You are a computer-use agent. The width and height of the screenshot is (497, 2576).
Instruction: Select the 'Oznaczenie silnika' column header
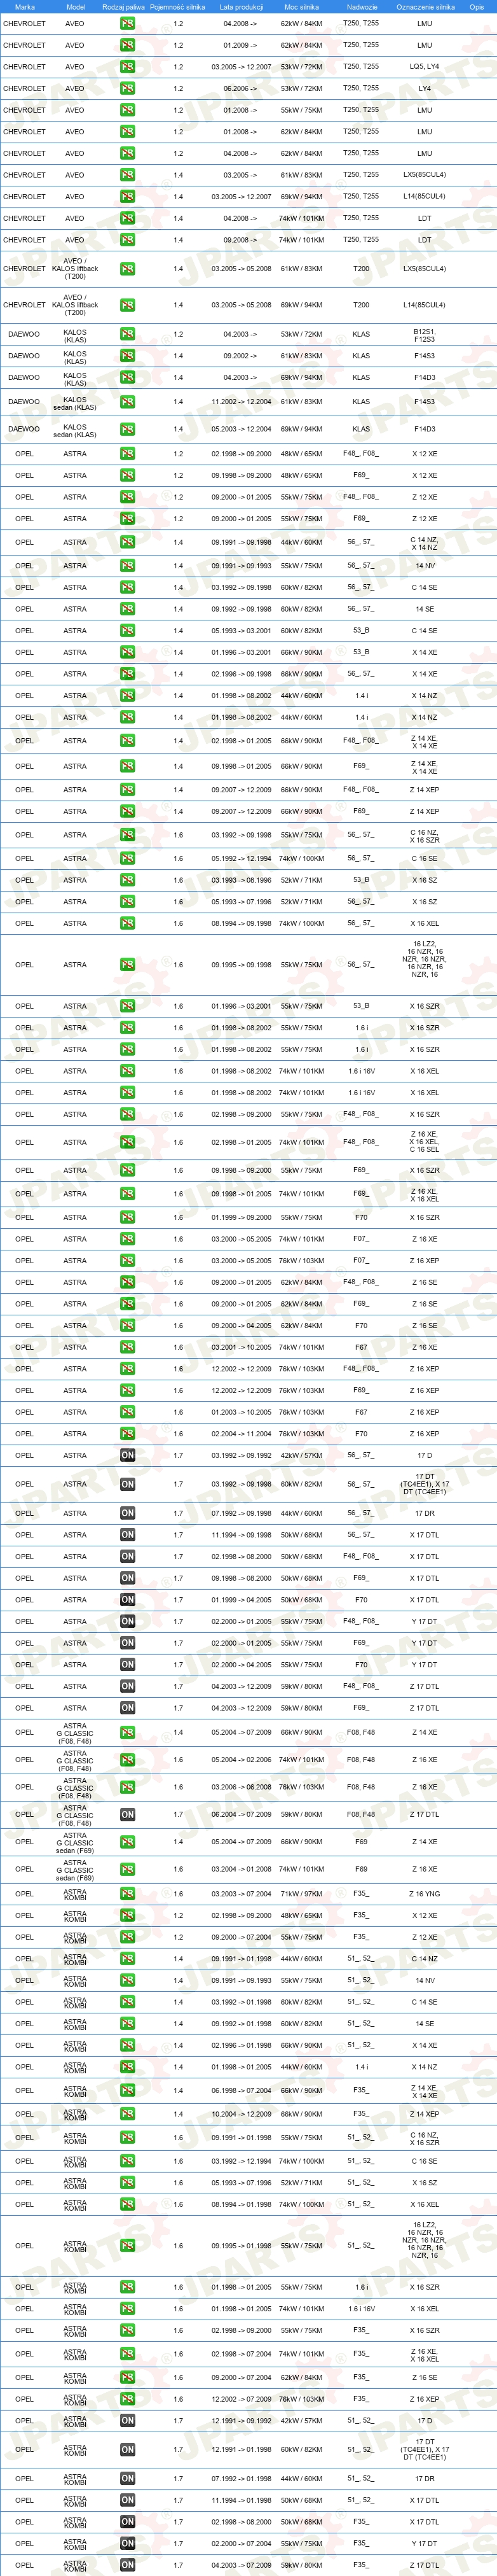click(425, 6)
